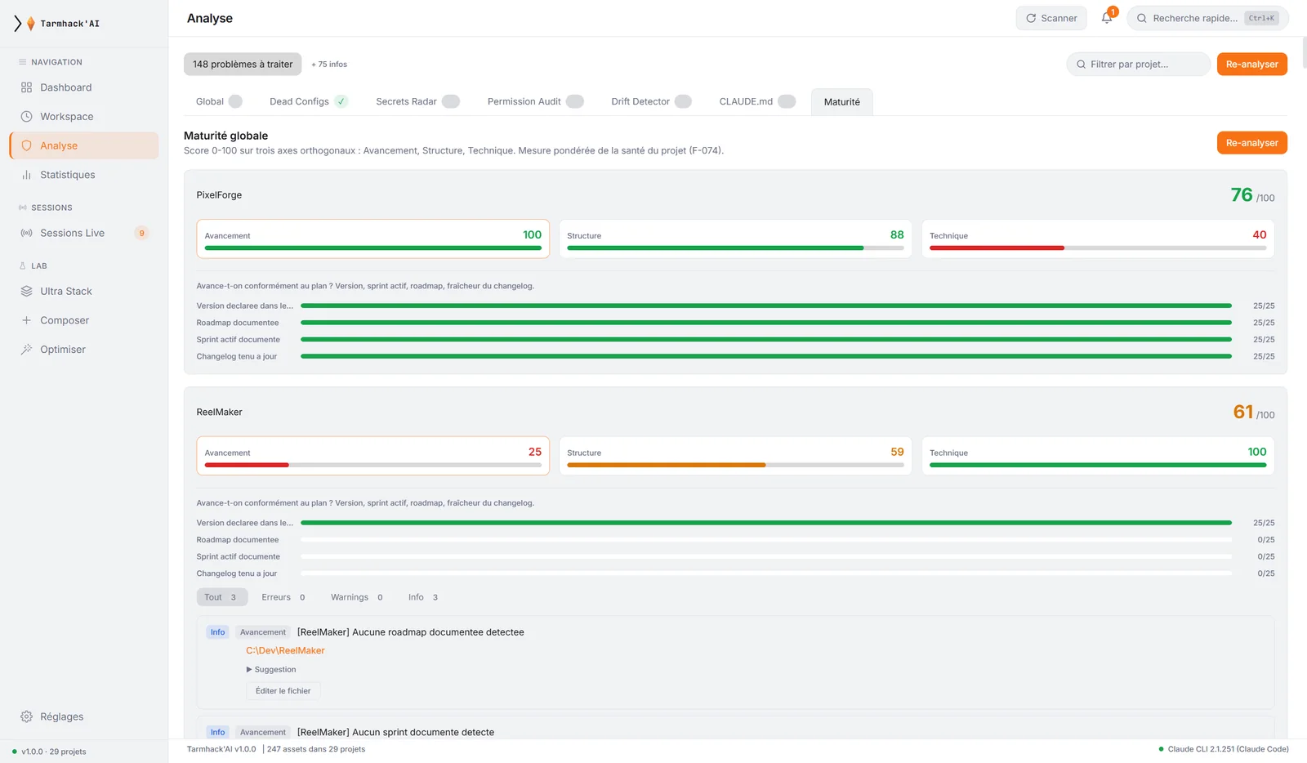
Task: Toggle the Global tab status indicator
Action: [235, 101]
